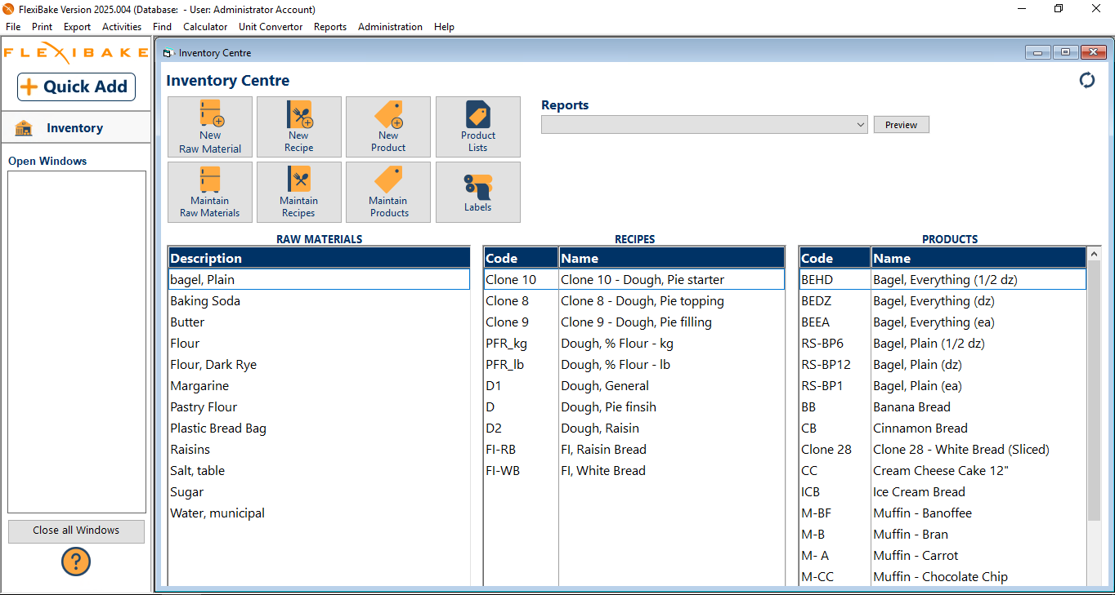Click the Recipes Code column header

tap(521, 258)
